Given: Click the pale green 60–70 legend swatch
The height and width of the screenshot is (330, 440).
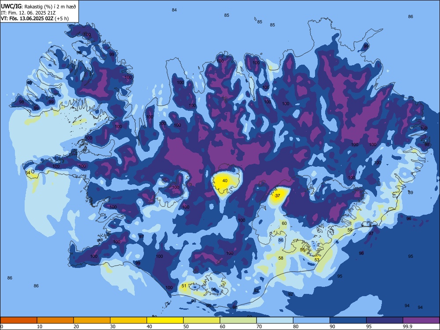Looking at the screenshot, I should (238, 320).
